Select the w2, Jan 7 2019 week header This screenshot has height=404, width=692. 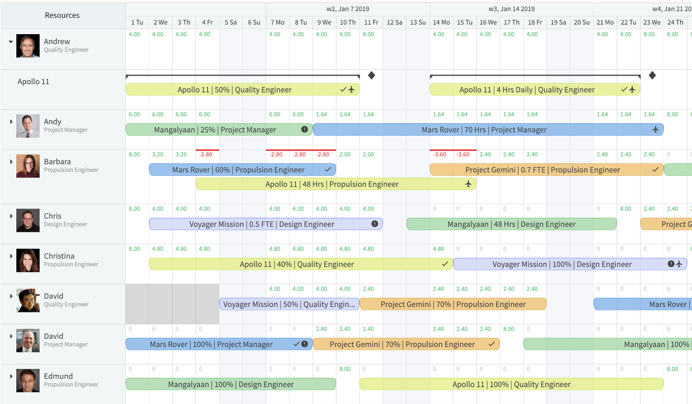pos(347,9)
